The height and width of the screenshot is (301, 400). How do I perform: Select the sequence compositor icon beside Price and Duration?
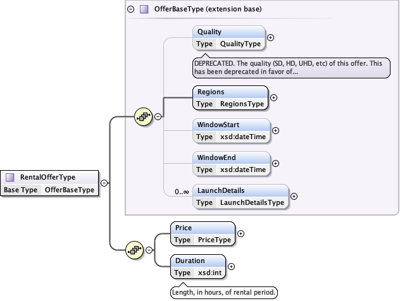click(134, 250)
